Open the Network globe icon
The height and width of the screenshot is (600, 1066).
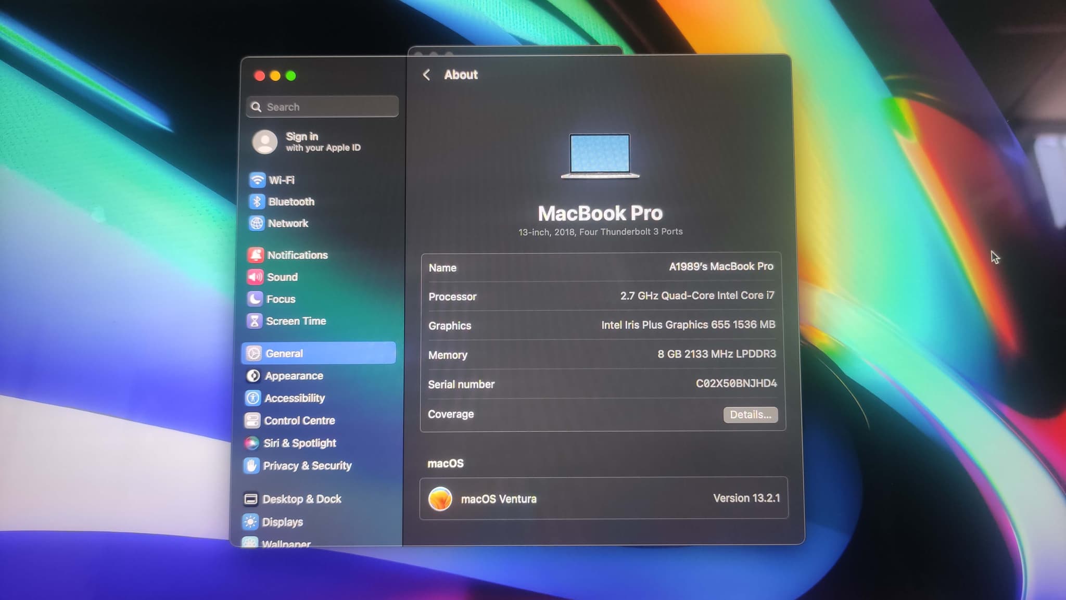pyautogui.click(x=257, y=223)
